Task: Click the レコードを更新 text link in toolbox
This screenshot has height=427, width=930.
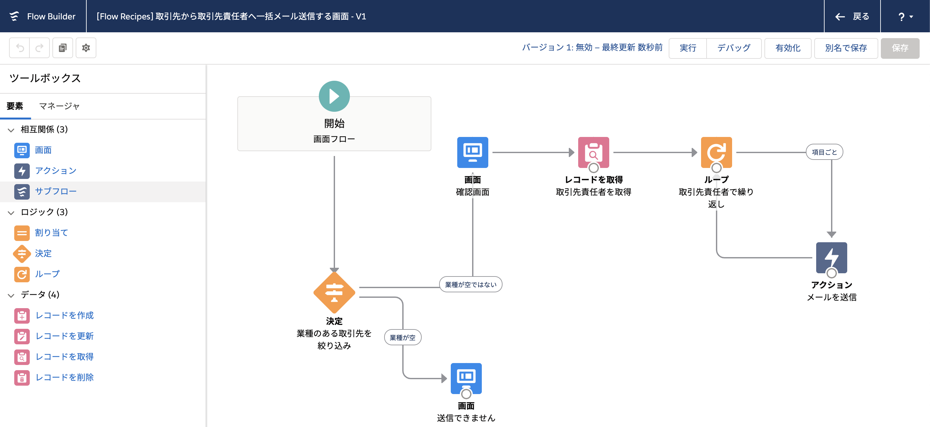Action: click(x=64, y=336)
